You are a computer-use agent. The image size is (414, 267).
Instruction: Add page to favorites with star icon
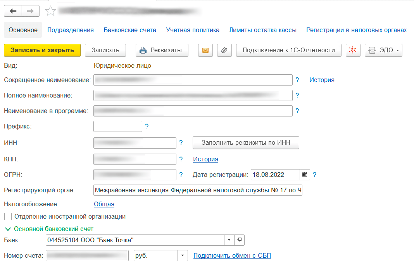tap(50, 11)
